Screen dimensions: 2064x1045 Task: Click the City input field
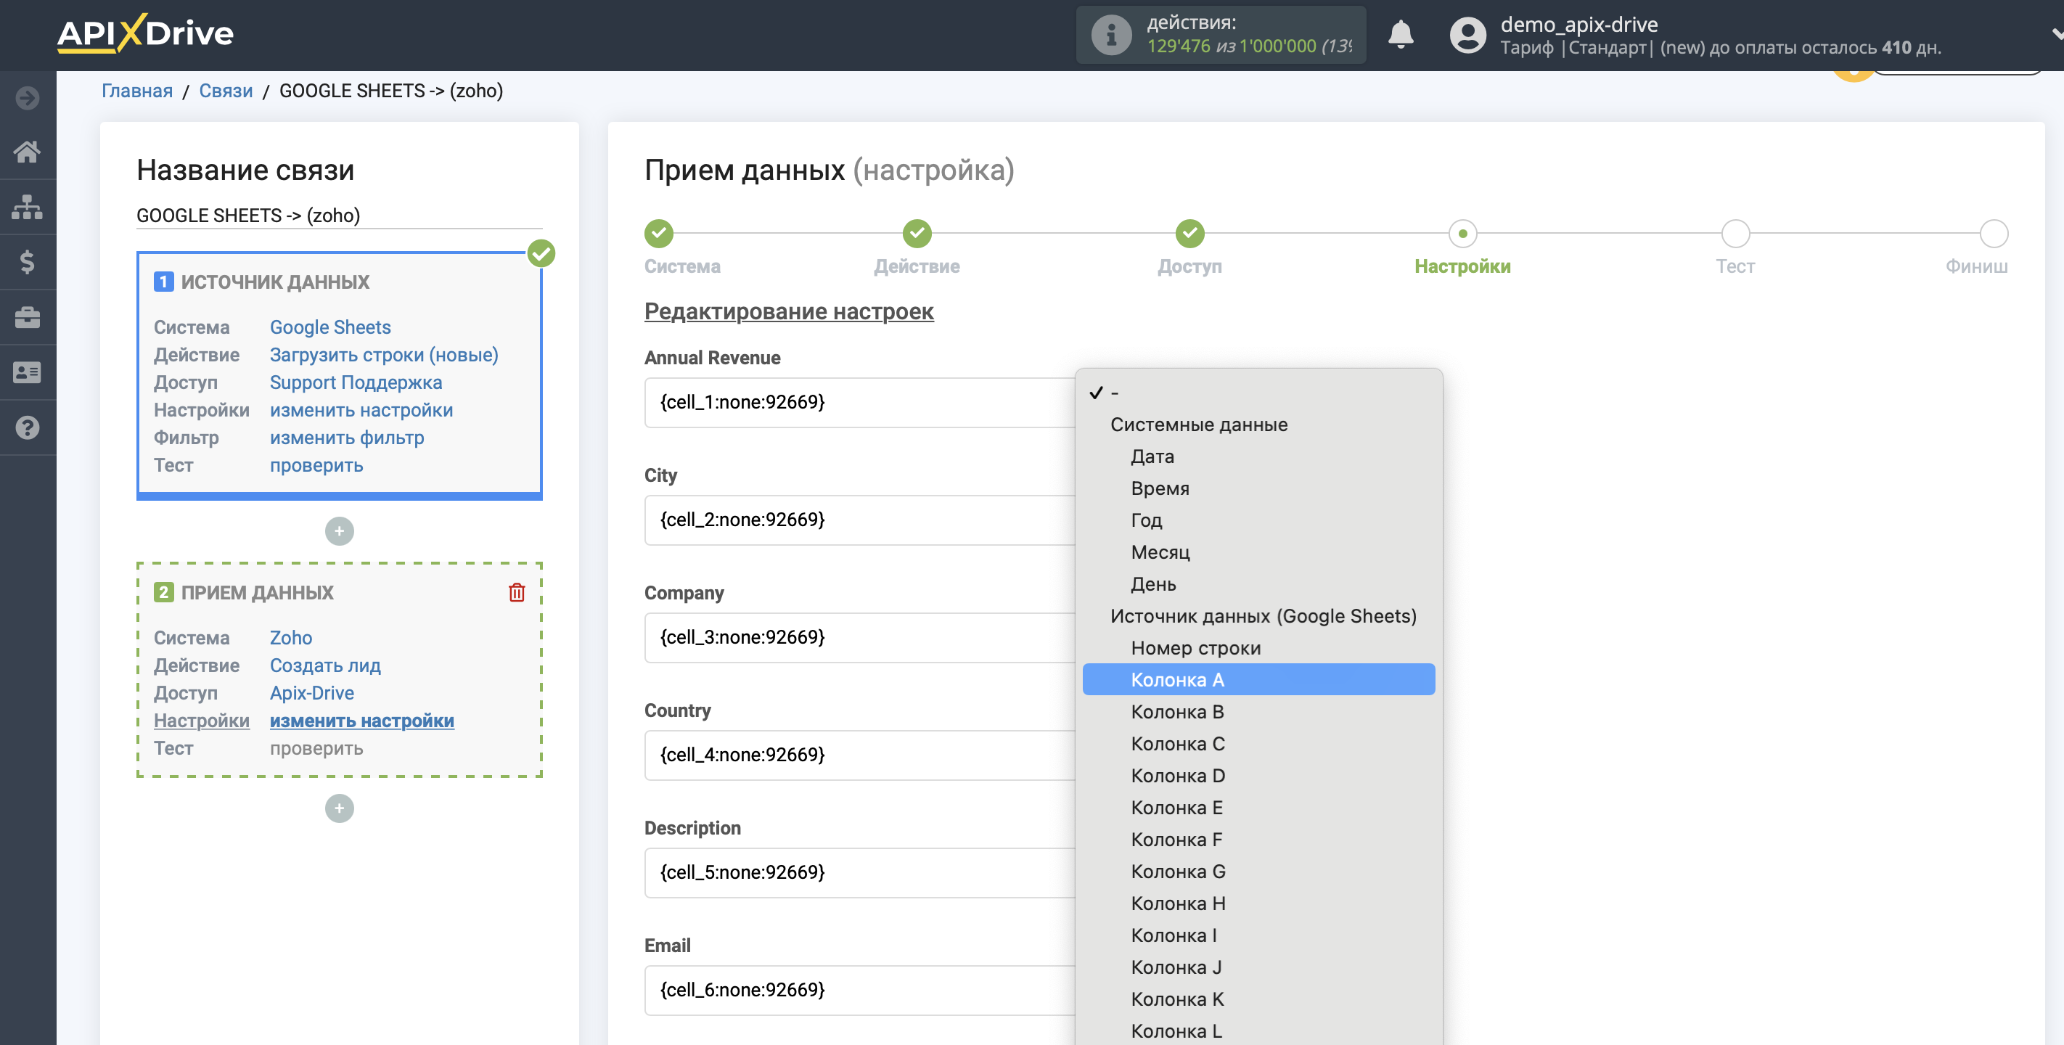(860, 520)
